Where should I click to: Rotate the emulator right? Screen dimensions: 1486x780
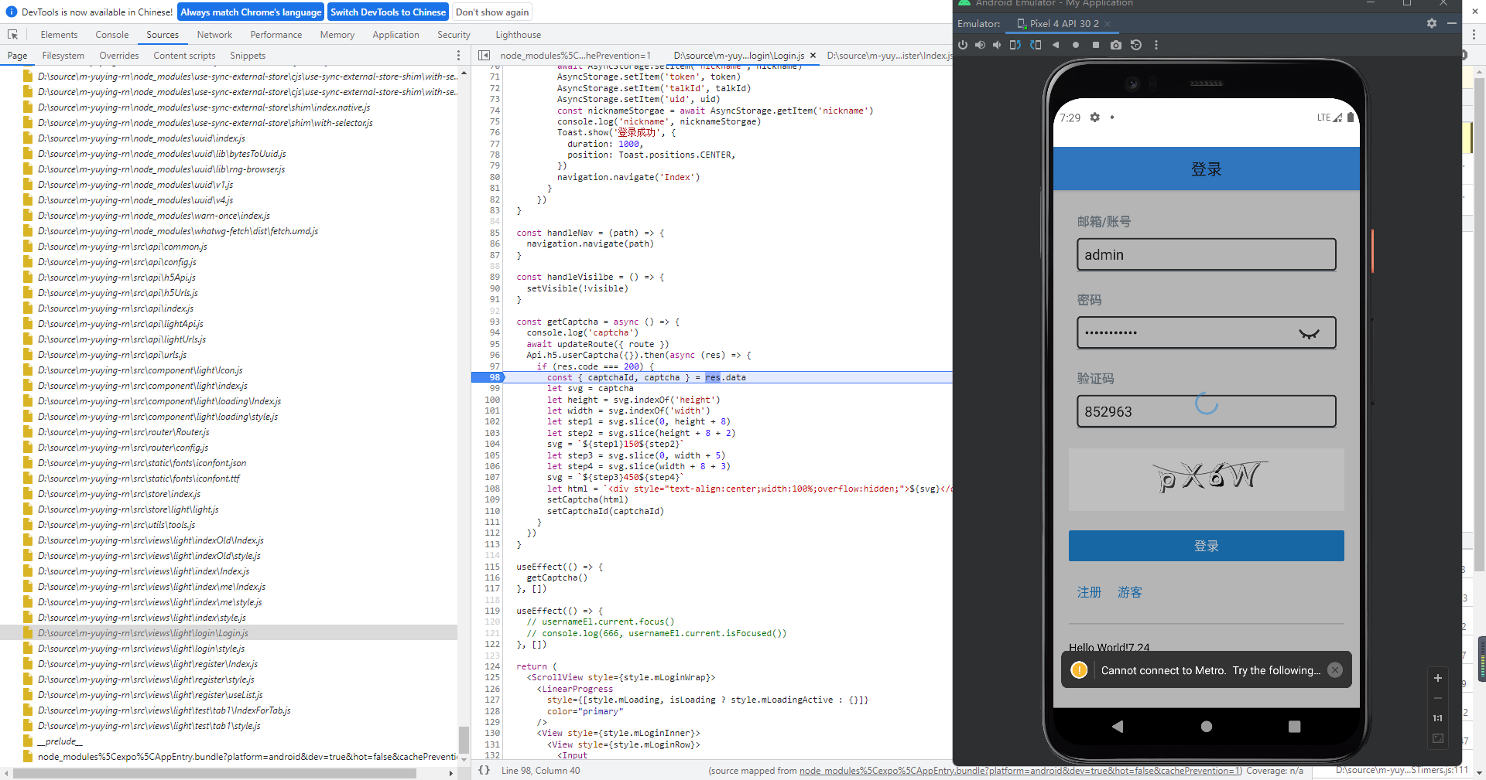[x=1036, y=45]
